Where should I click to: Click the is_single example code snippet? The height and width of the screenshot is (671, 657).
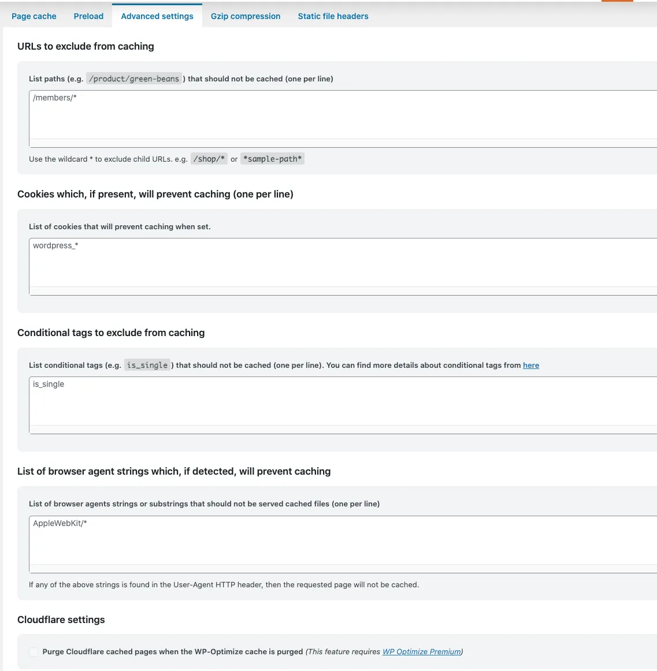click(x=147, y=365)
